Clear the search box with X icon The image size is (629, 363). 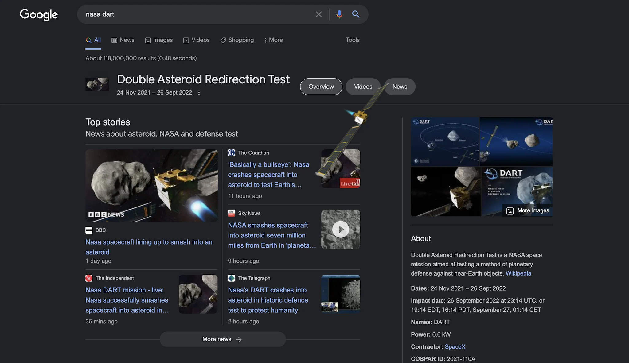pos(318,14)
